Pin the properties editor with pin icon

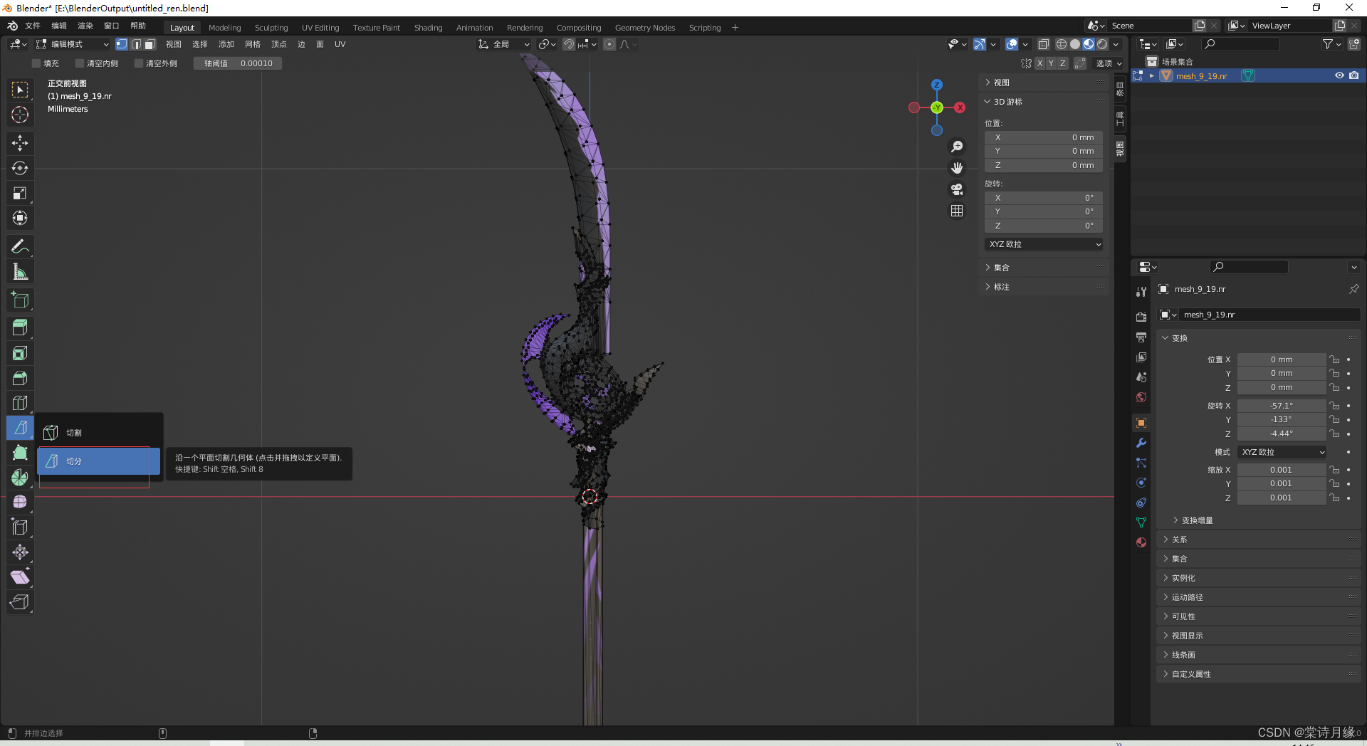(1353, 289)
